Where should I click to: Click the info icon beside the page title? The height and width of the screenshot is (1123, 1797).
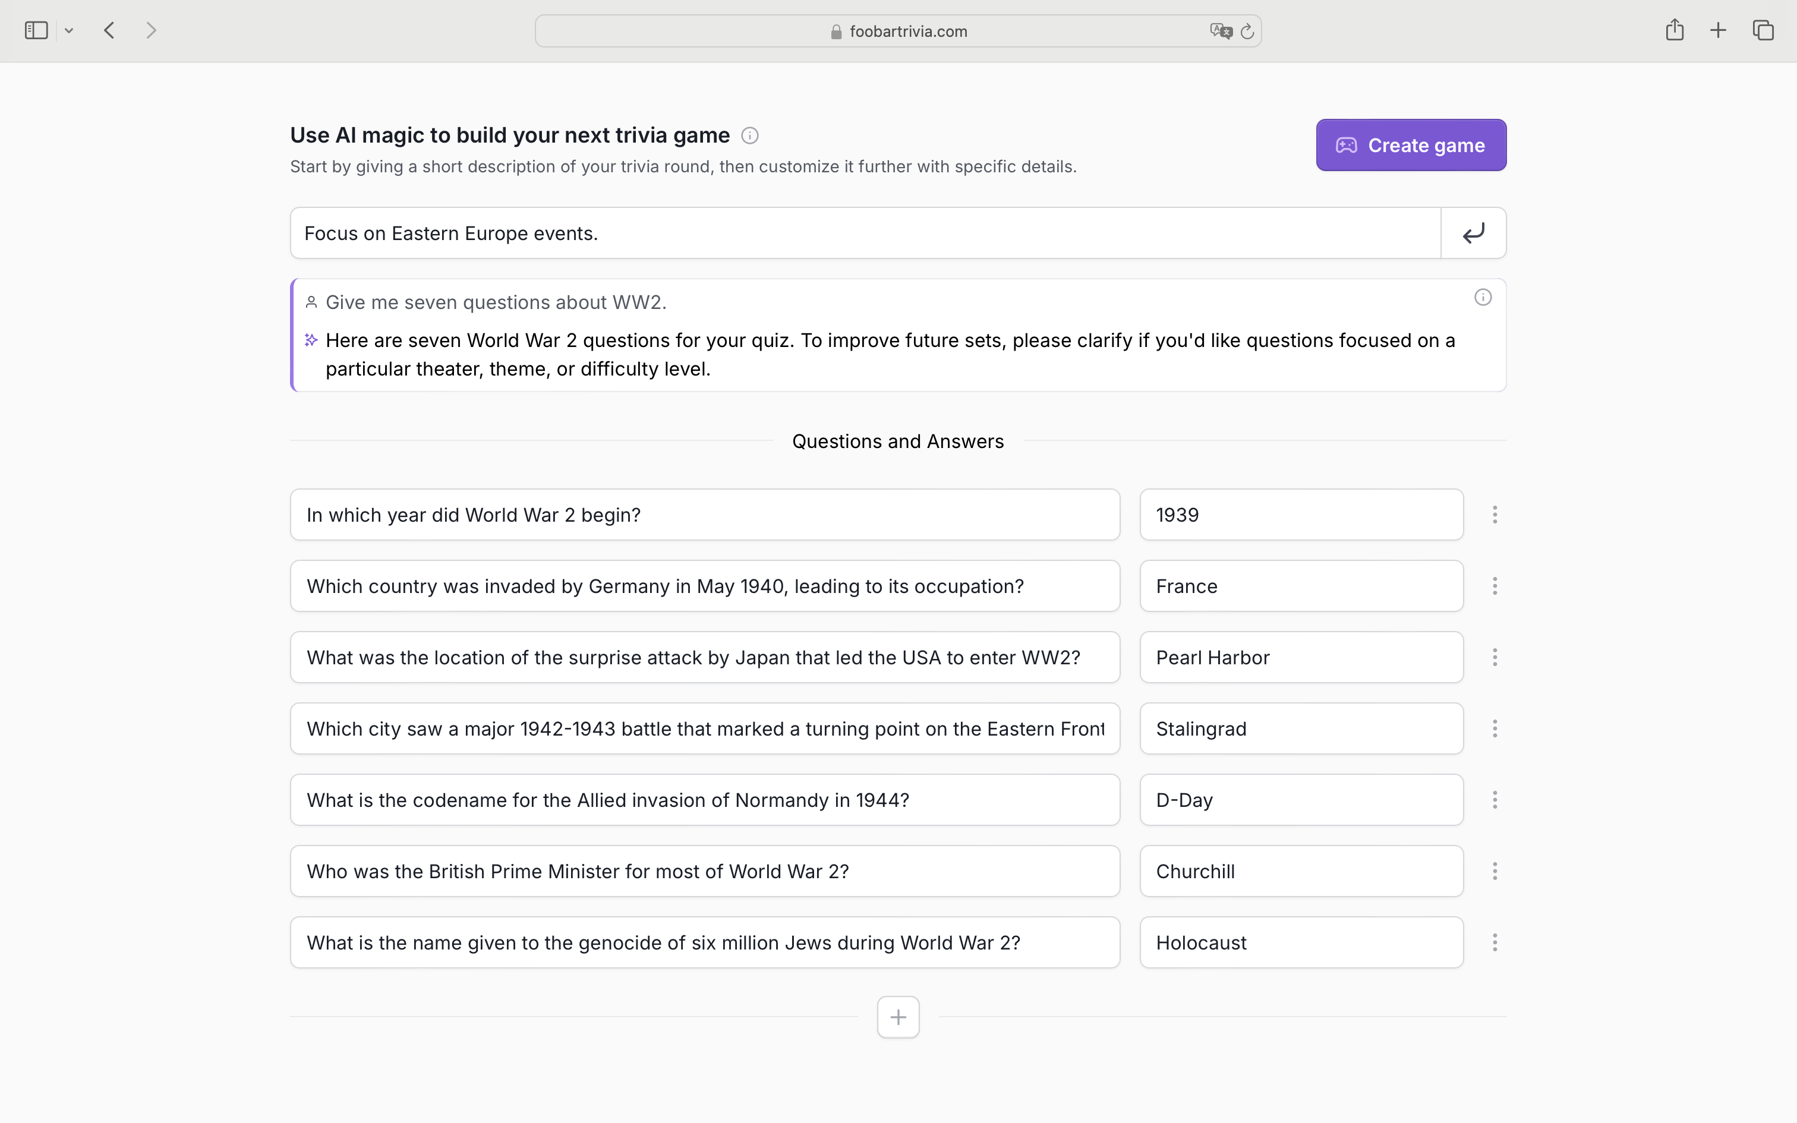(x=749, y=135)
